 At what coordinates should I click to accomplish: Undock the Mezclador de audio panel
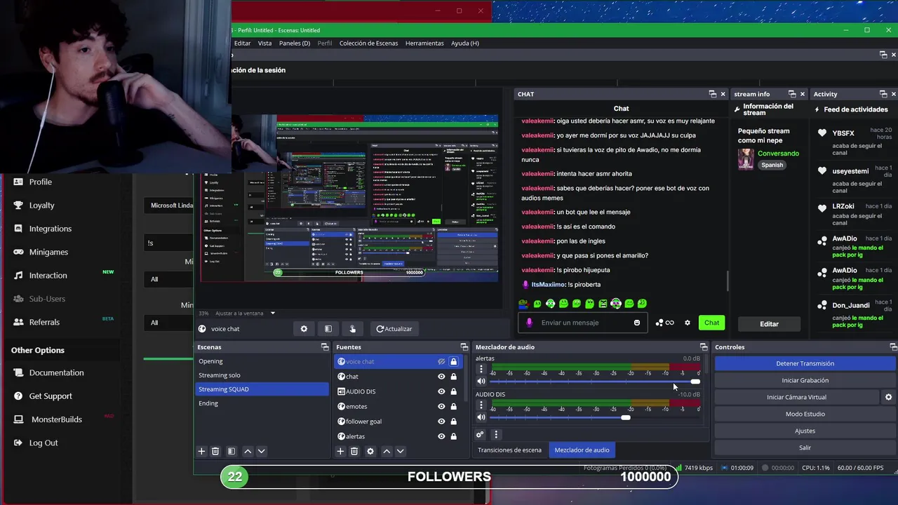[x=704, y=347]
